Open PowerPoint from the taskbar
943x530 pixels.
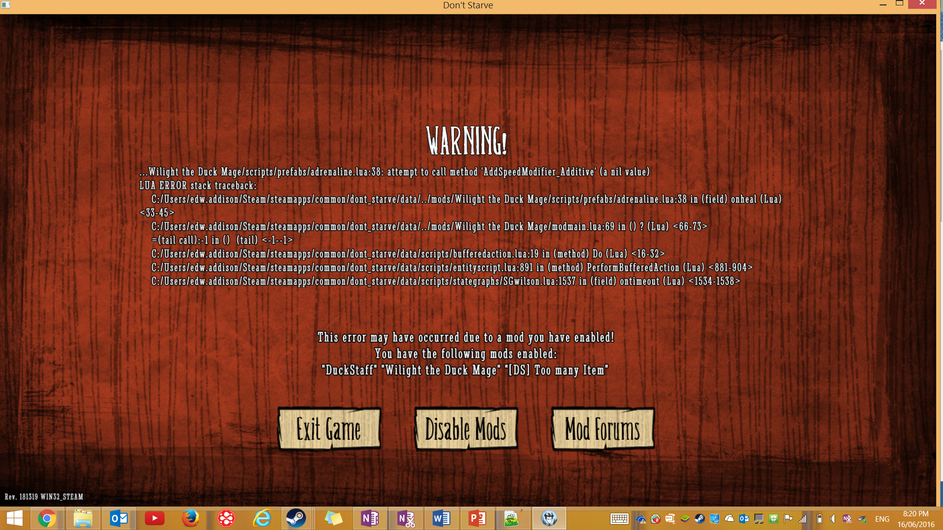pos(477,519)
